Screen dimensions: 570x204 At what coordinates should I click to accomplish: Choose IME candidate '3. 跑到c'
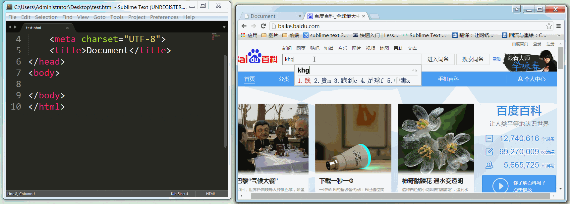pos(346,80)
